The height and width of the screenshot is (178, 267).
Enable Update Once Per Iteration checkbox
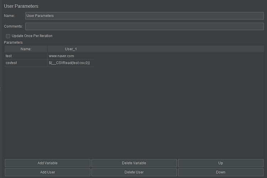(x=8, y=36)
